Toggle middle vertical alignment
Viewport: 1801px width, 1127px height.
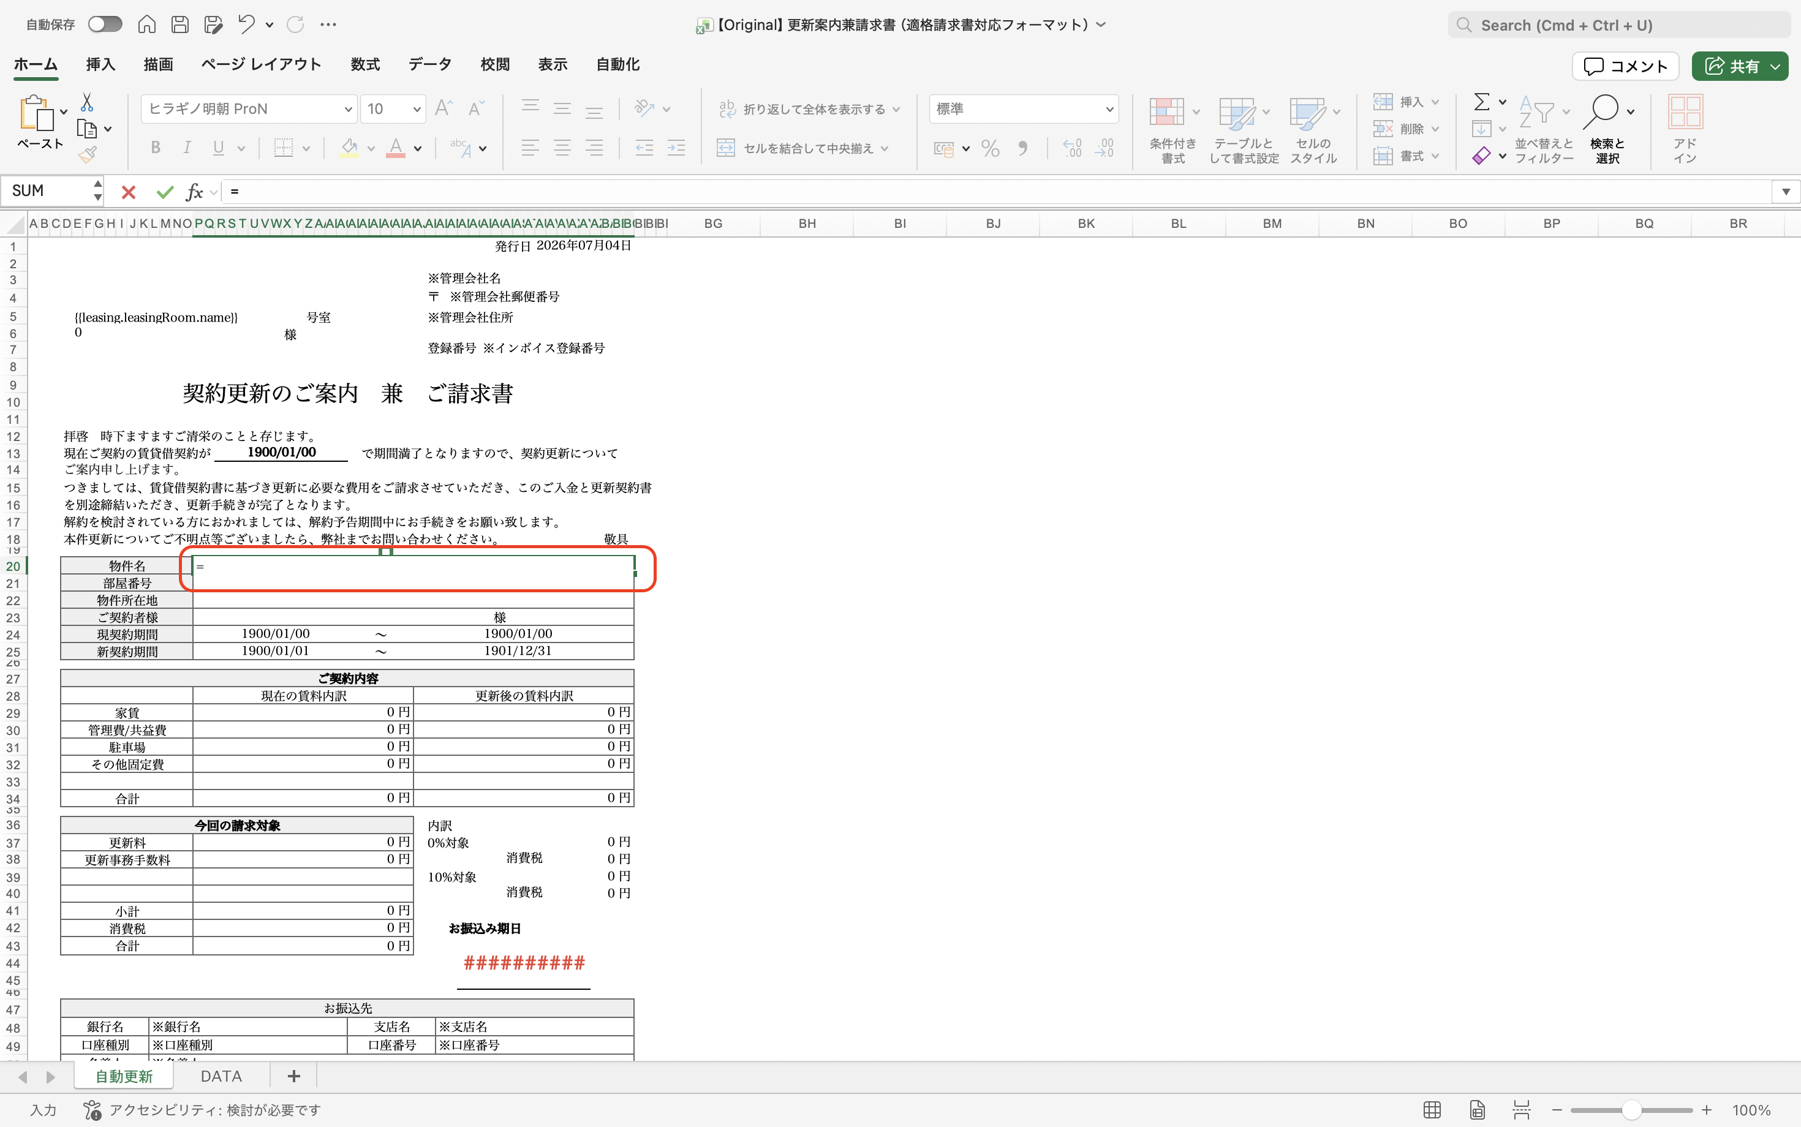(x=562, y=108)
